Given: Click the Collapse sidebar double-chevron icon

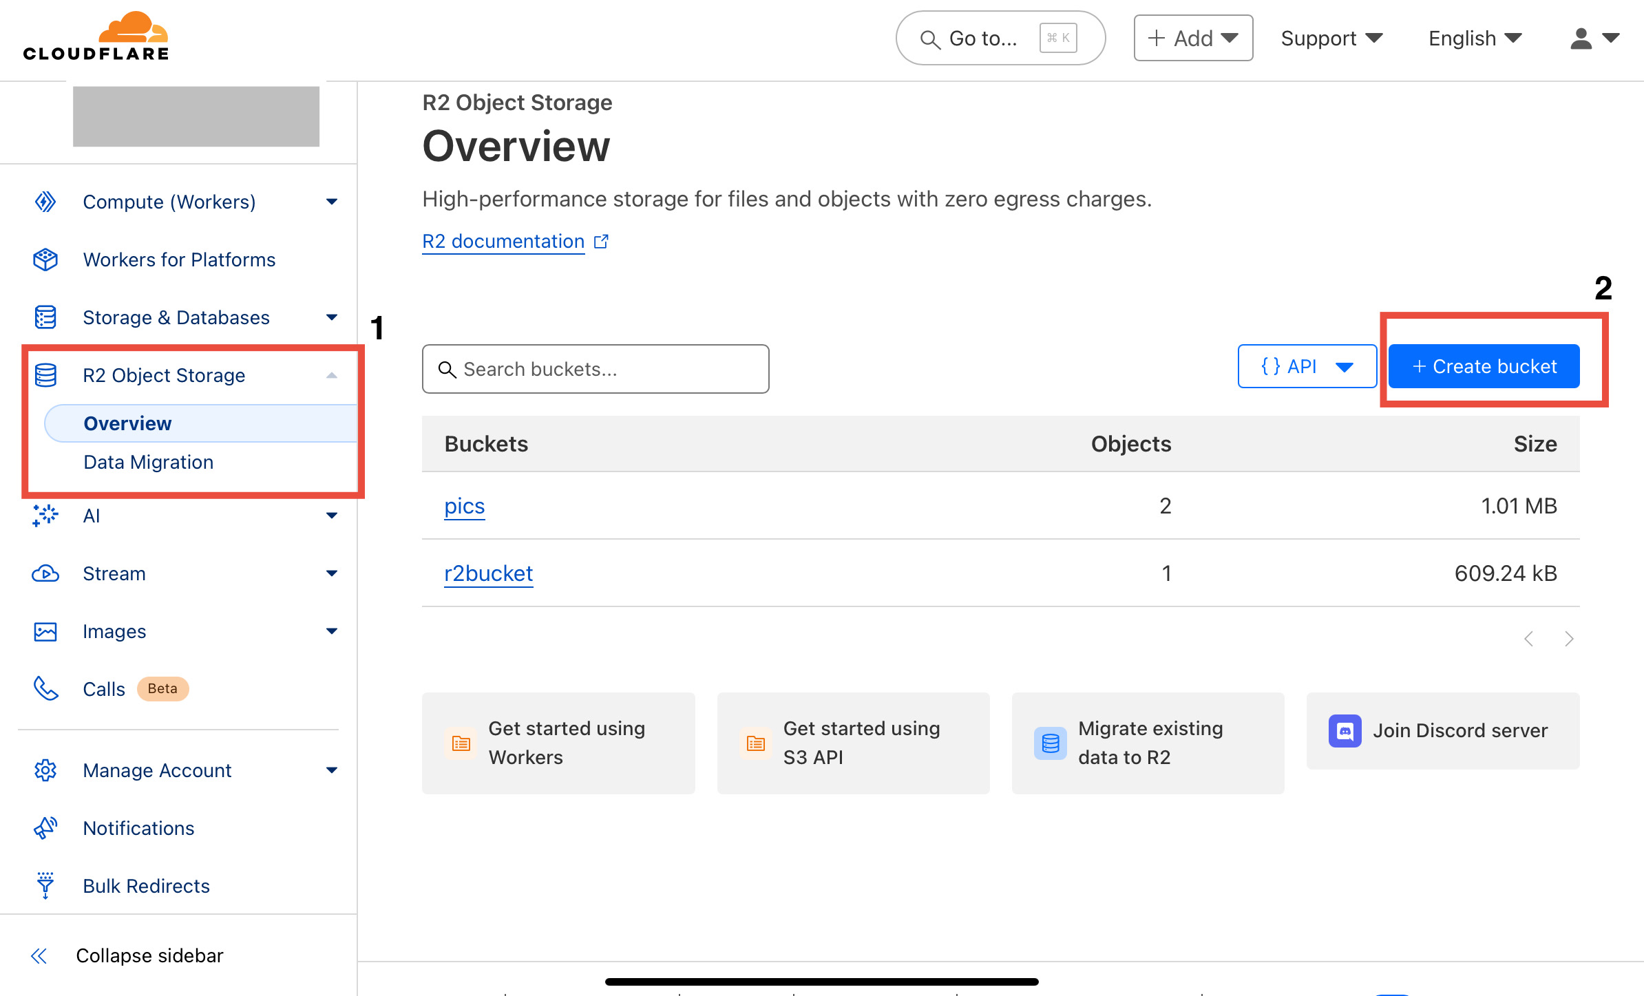Looking at the screenshot, I should coord(39,955).
